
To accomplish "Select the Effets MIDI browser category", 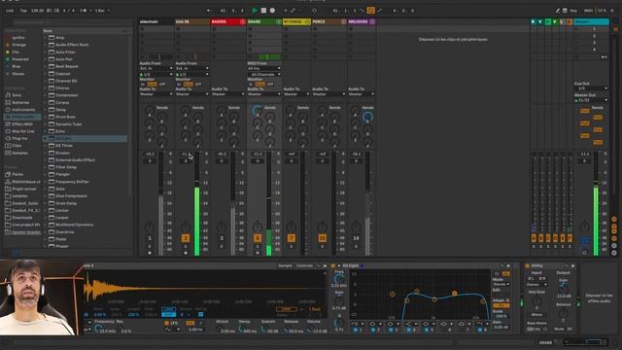I will [22, 124].
